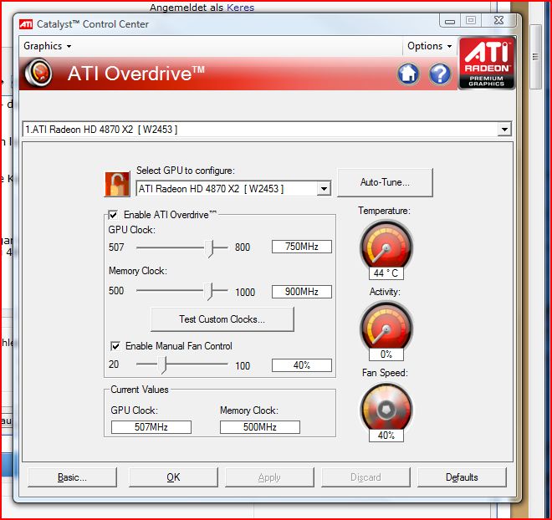552x520 pixels.
Task: Click the ATI Radeon Premium Graphics logo
Action: (487, 63)
